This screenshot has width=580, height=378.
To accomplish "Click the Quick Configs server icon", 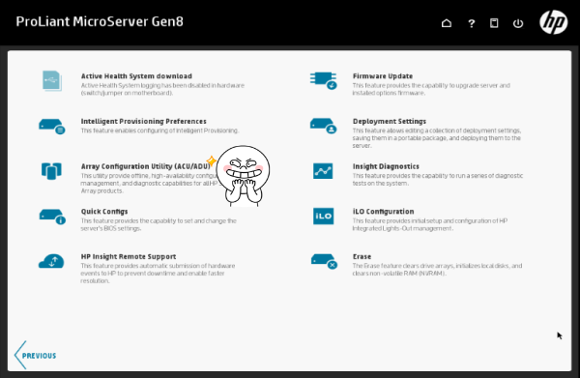I will [x=52, y=217].
